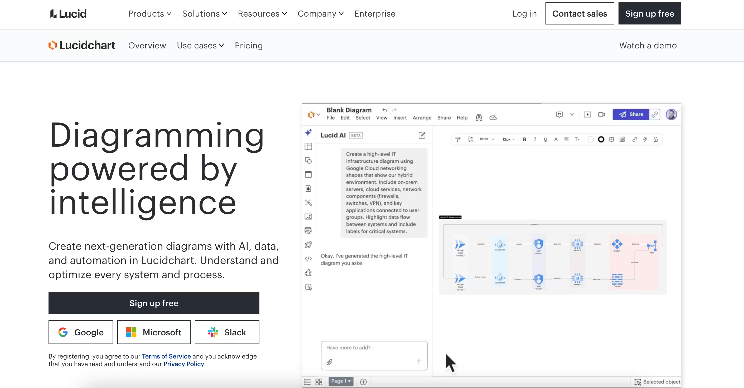This screenshot has width=744, height=388.
Task: Click the lock icon in format toolbar
Action: coord(656,139)
